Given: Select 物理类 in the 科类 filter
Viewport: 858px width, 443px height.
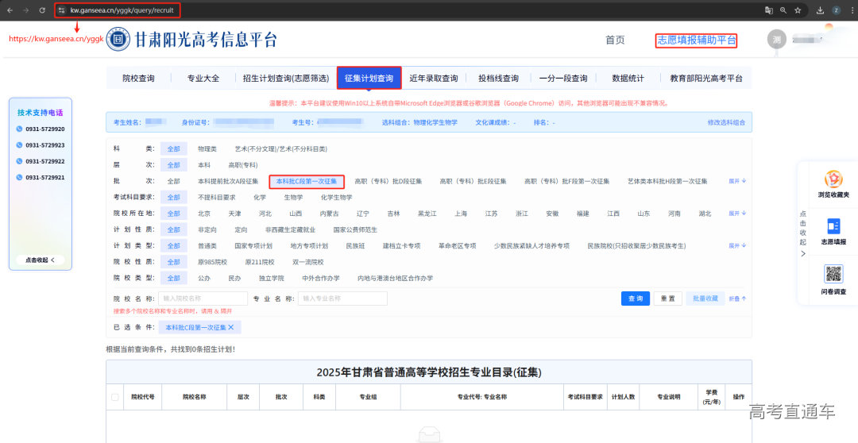Looking at the screenshot, I should coord(207,148).
